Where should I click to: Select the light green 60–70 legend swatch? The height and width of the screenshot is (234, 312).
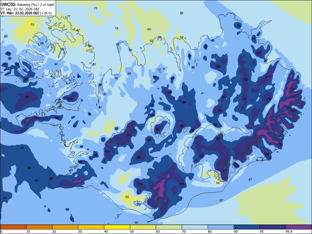pos(169,227)
